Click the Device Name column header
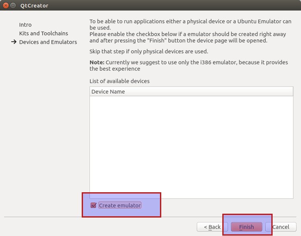 [x=191, y=91]
